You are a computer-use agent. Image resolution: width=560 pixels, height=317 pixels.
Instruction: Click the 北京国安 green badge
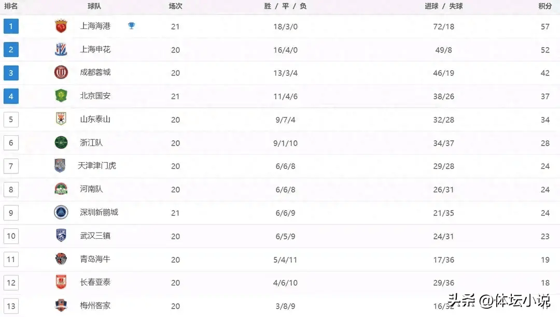[x=61, y=96]
